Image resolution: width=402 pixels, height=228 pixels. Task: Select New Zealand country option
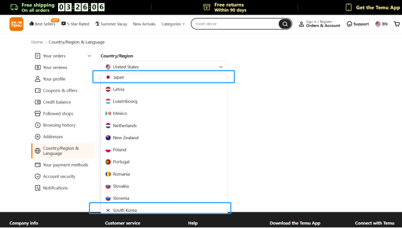(164, 137)
